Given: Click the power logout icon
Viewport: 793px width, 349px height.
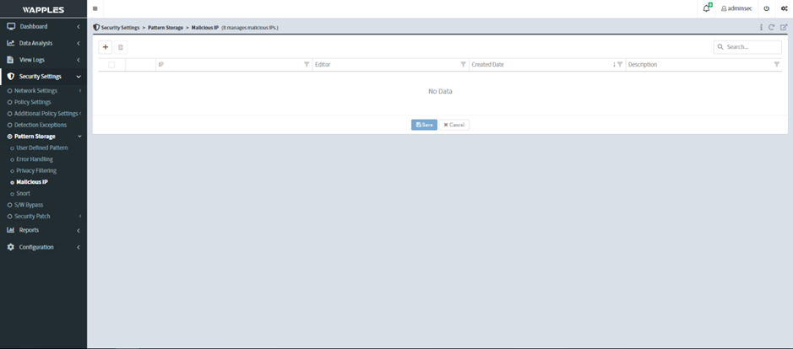Looking at the screenshot, I should pos(767,8).
